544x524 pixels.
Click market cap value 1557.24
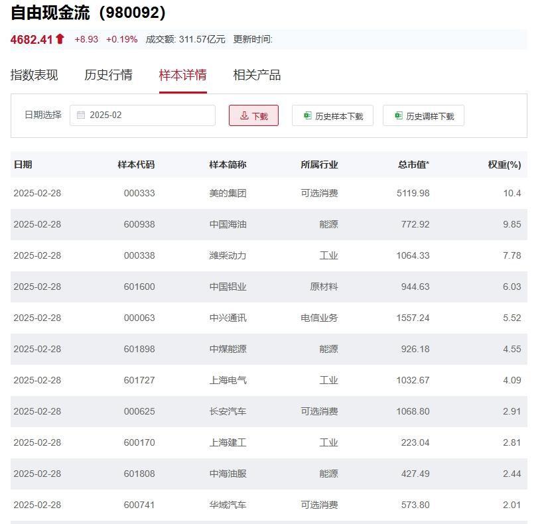(x=413, y=318)
